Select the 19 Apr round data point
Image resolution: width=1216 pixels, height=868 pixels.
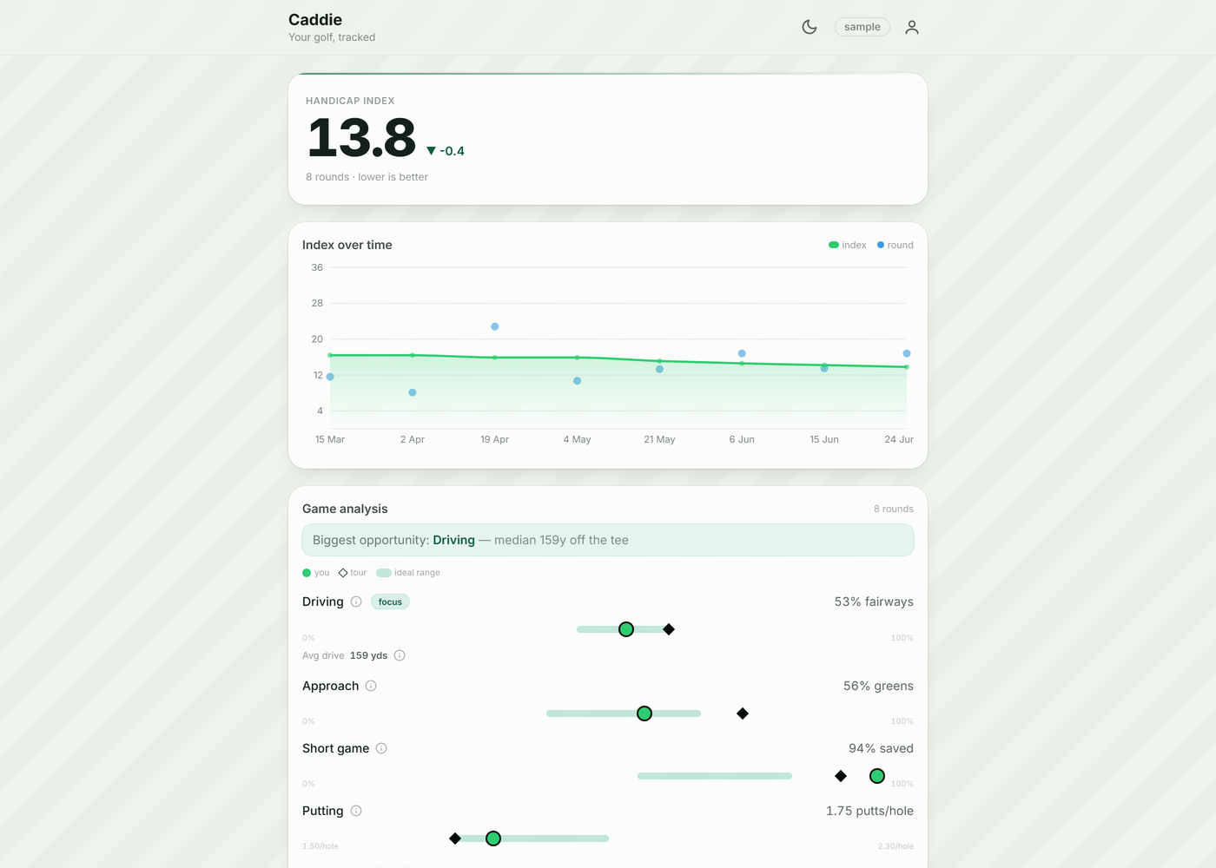pyautogui.click(x=495, y=326)
